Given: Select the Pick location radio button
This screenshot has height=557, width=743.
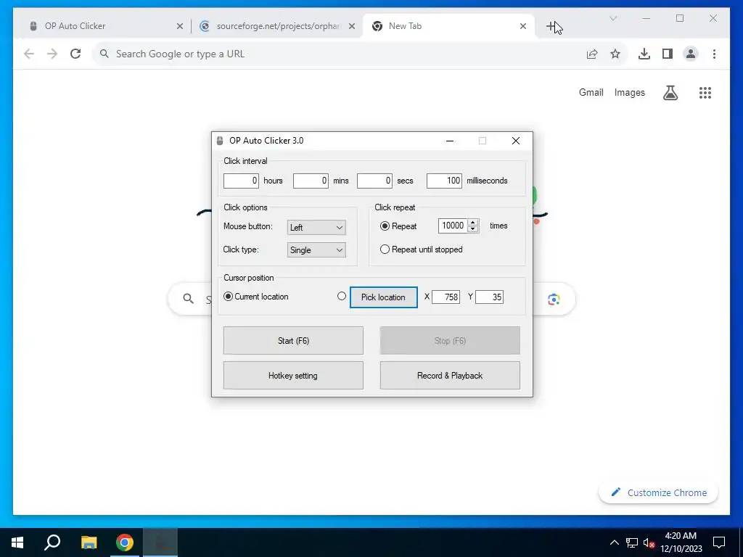Looking at the screenshot, I should coord(342,296).
